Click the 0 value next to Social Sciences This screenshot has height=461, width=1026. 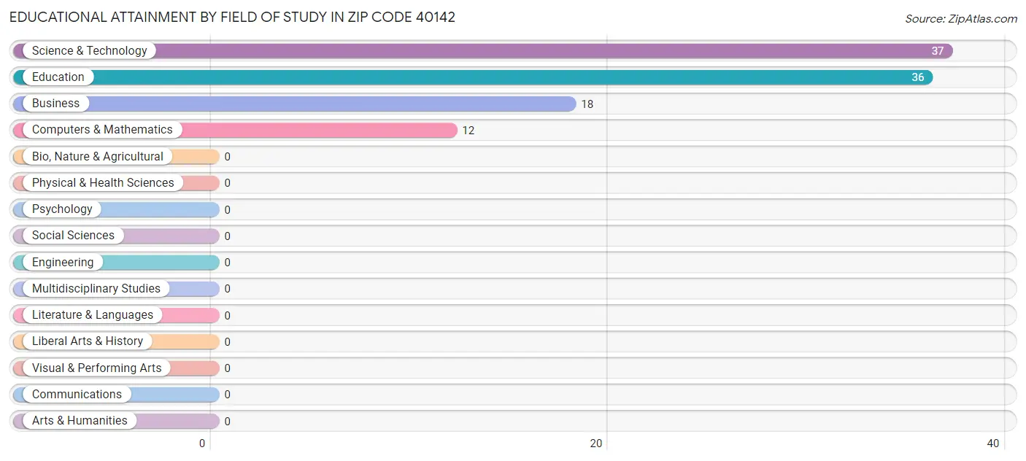[228, 236]
